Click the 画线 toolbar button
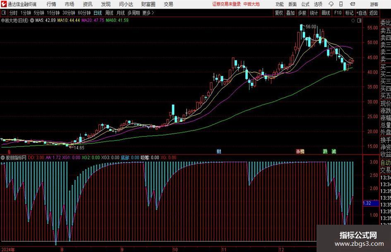The image size is (391, 252). pyautogui.click(x=326, y=13)
